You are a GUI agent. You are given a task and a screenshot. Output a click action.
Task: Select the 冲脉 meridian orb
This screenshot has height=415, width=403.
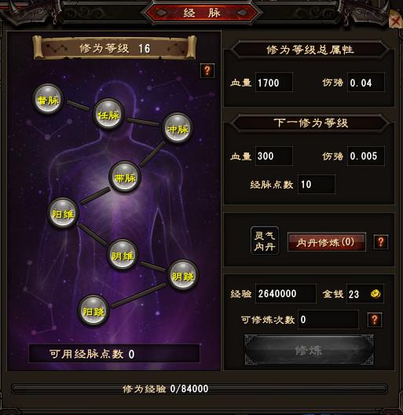[178, 128]
